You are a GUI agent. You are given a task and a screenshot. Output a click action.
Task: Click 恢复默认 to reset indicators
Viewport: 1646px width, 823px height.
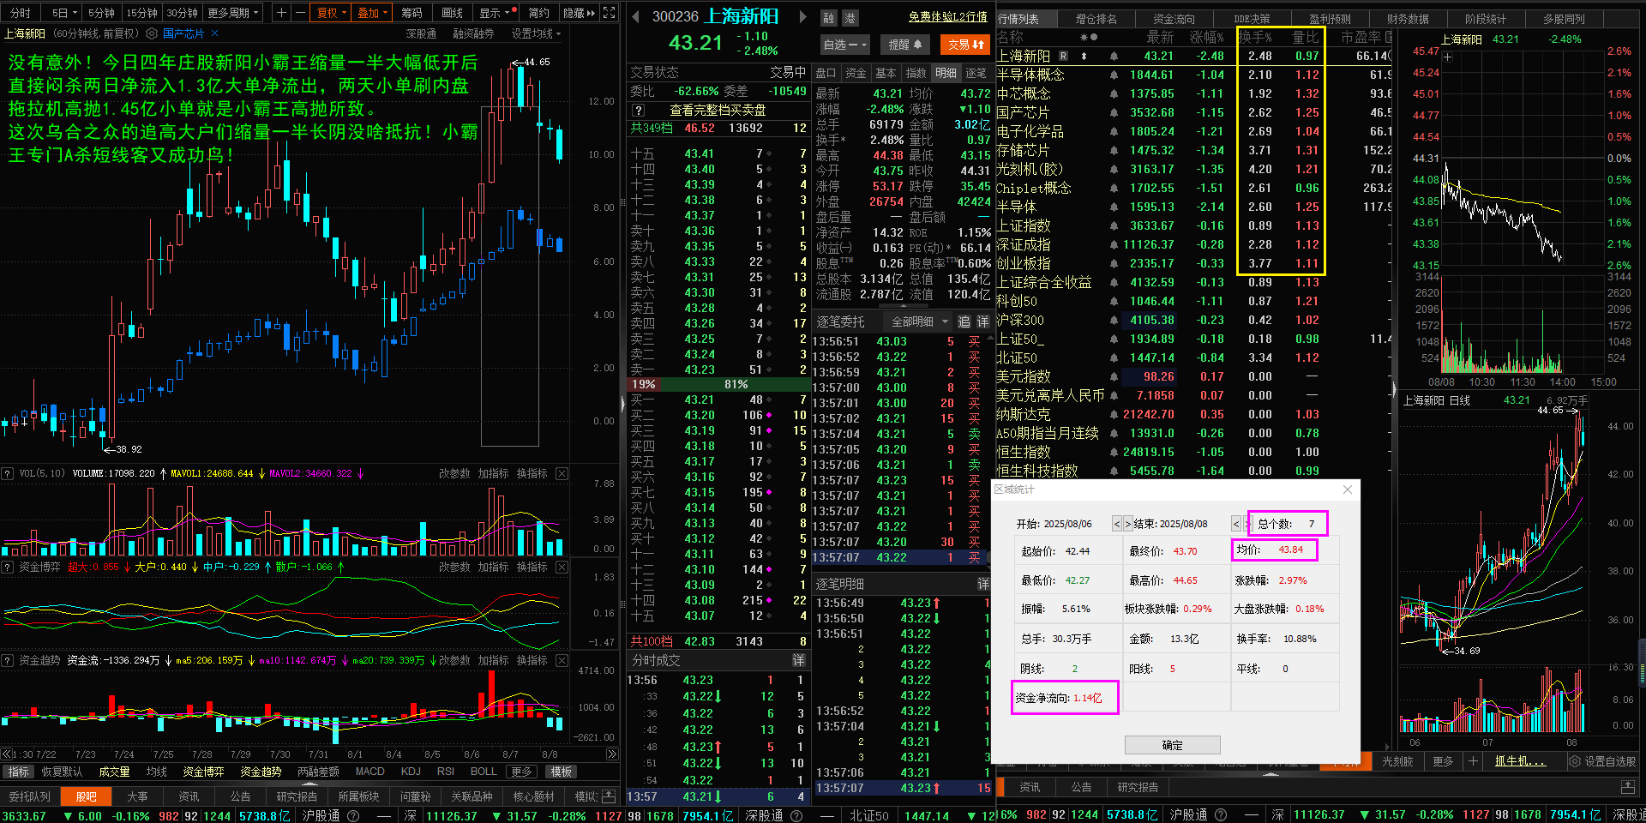click(x=62, y=772)
